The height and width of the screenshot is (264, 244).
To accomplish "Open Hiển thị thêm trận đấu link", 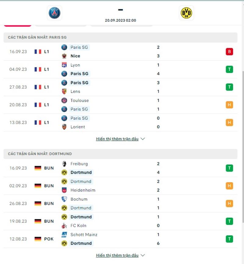I will click(x=117, y=139).
